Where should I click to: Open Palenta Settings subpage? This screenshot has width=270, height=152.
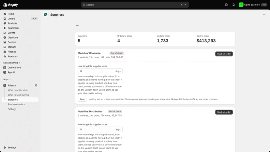coord(12,109)
